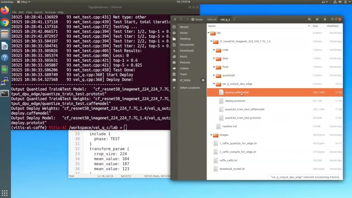Collapse the cf_resnet50_imagenet folder
Viewport: 352px width, 198px height.
point(211,42)
